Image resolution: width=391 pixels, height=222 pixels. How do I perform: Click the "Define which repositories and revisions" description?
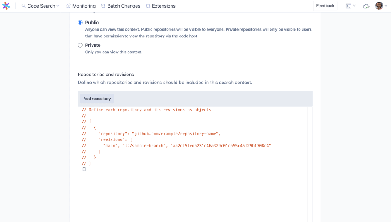165,83
